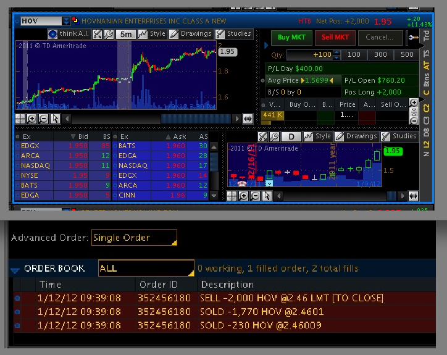Open the upper chart wrench settings icon
This screenshot has height=355, width=447.
tap(109, 34)
